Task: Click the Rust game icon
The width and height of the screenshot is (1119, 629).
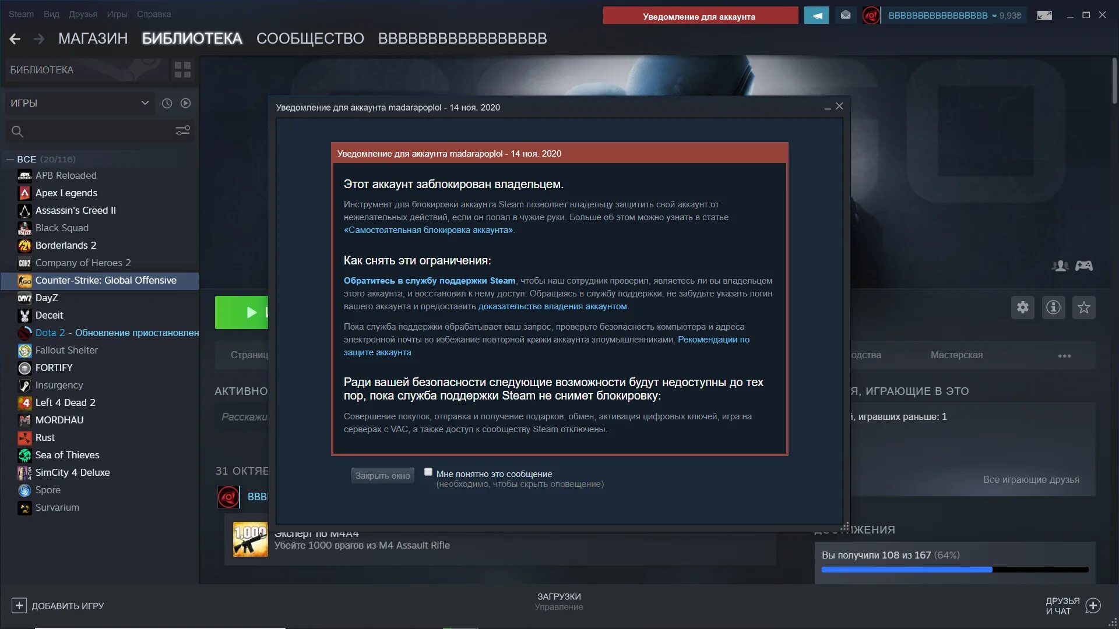Action: pyautogui.click(x=24, y=437)
